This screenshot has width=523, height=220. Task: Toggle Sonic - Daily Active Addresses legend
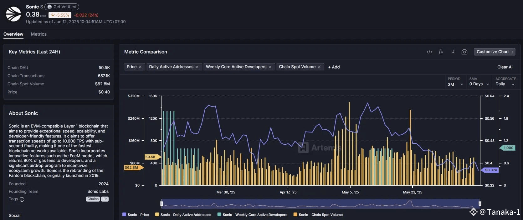click(183, 215)
